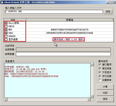The image size is (116, 106).
Task: Toggle the 显示进度 checkbox
Action: [x=6, y=39]
